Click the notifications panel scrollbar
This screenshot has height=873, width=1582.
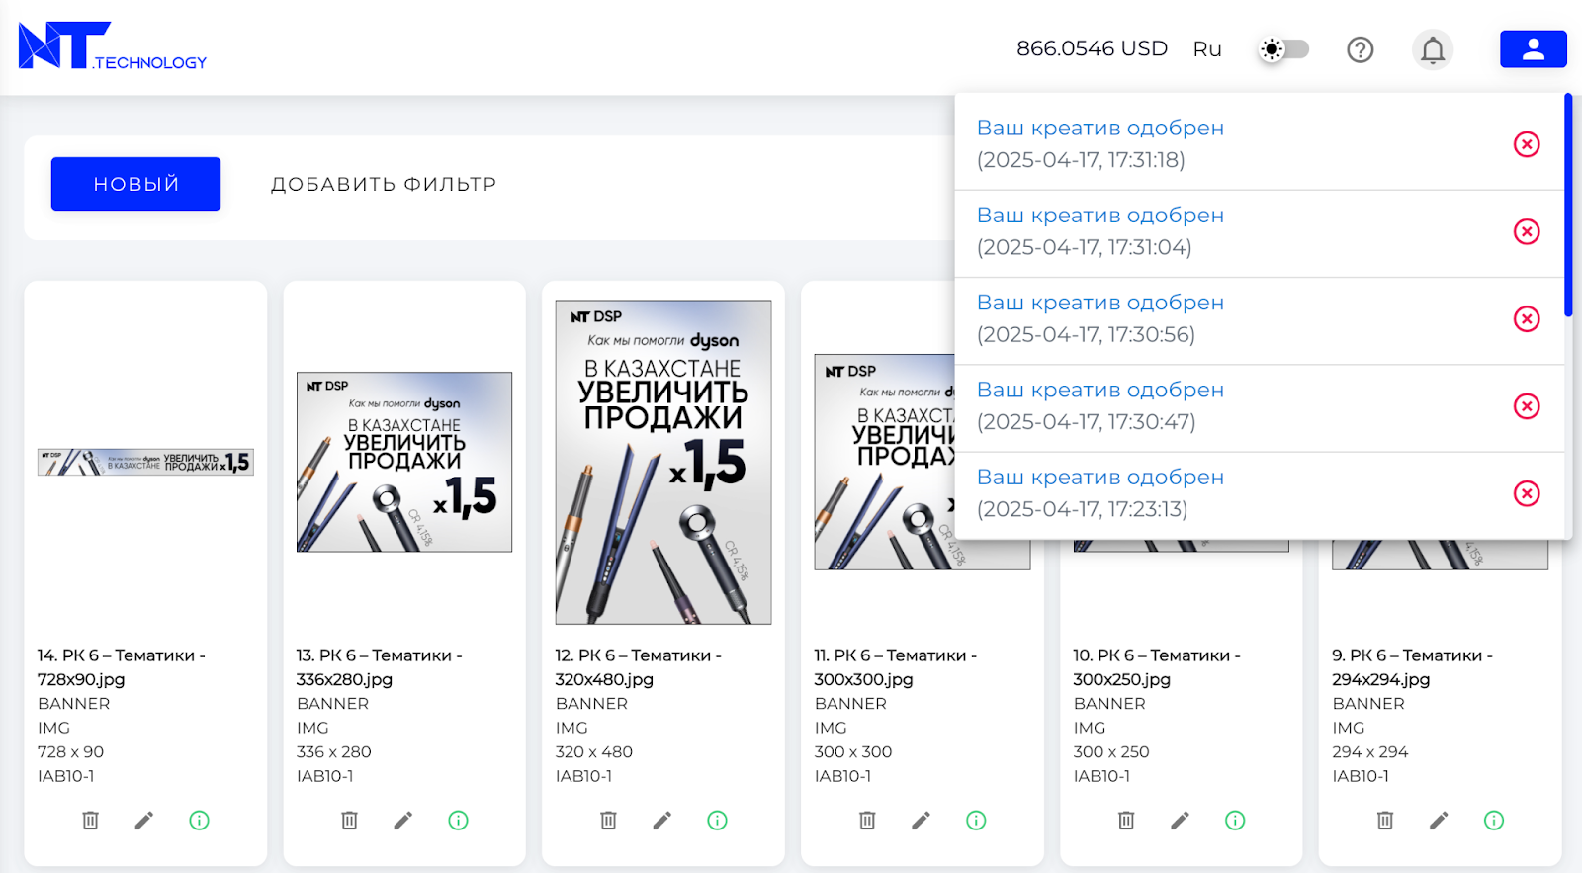[x=1568, y=205]
